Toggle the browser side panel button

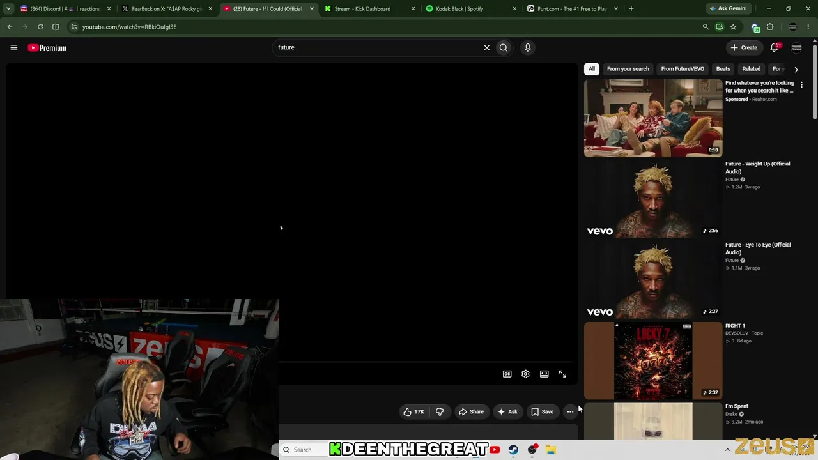coord(56,27)
